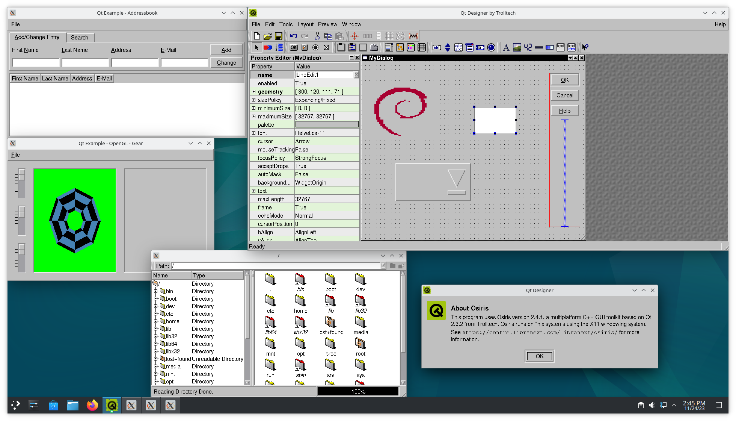Click the Save file toolbar icon
The height and width of the screenshot is (421, 736).
click(279, 36)
